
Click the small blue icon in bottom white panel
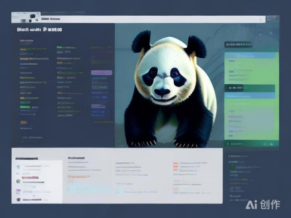click(117, 191)
